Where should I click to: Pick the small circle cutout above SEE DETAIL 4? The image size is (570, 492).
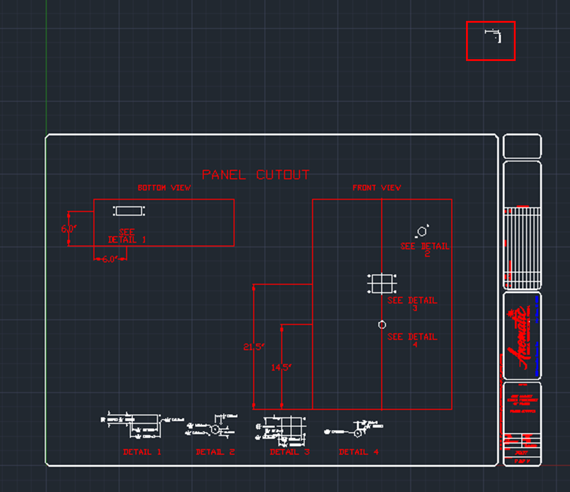tap(382, 325)
